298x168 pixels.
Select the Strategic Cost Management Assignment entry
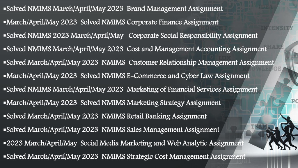(x=125, y=157)
